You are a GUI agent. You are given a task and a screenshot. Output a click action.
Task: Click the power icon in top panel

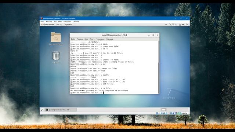[x=187, y=25]
